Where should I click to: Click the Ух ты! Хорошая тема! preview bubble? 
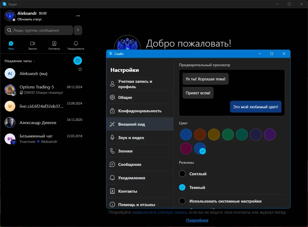[x=205, y=79]
